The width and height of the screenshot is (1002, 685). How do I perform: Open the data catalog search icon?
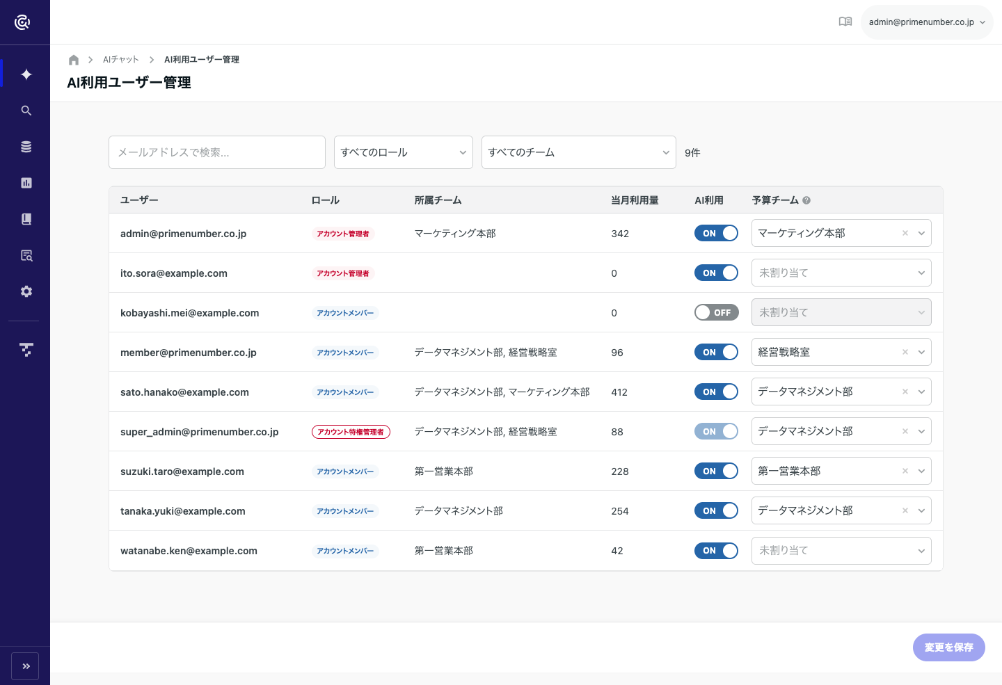(x=26, y=255)
